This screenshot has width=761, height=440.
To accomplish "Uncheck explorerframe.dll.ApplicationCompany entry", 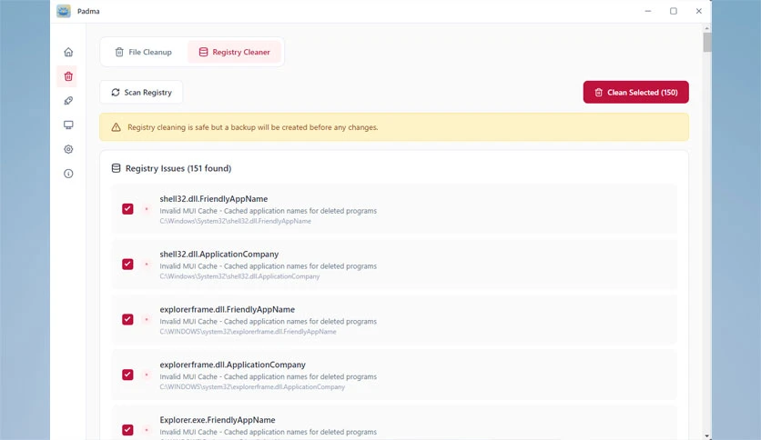I will [x=127, y=375].
